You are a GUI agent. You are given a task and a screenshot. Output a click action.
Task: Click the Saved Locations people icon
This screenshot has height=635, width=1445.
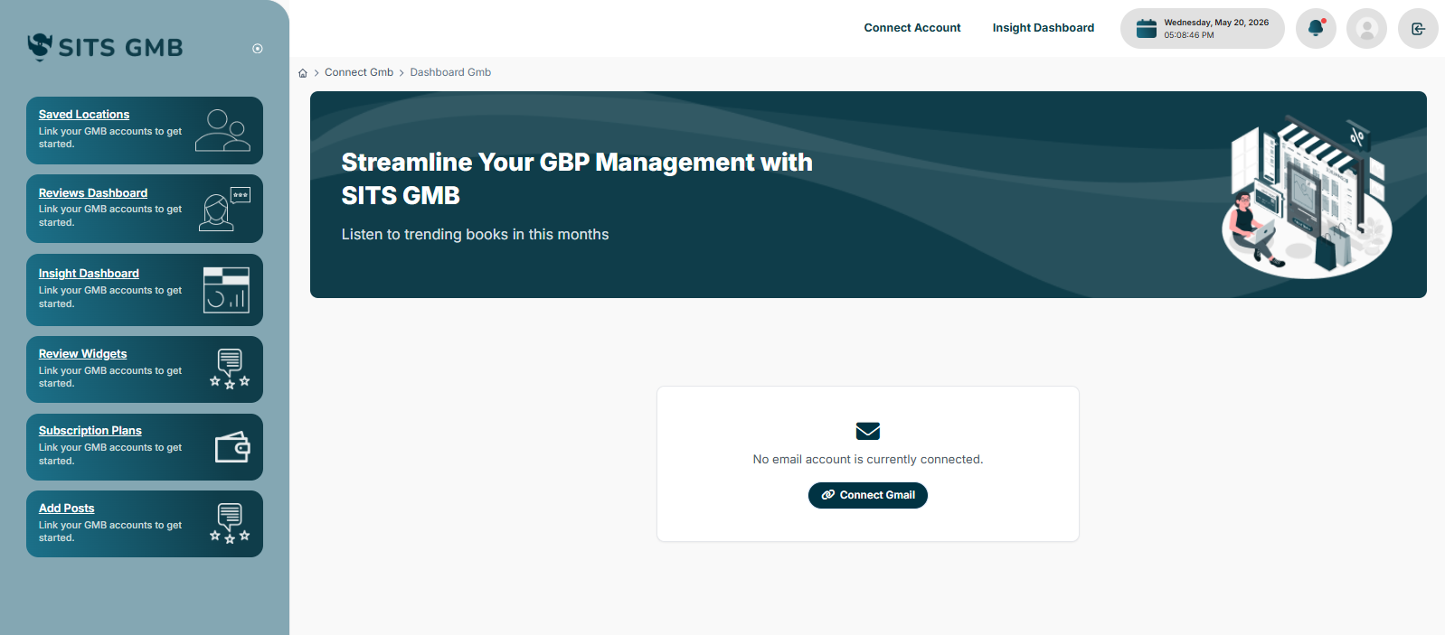(222, 130)
